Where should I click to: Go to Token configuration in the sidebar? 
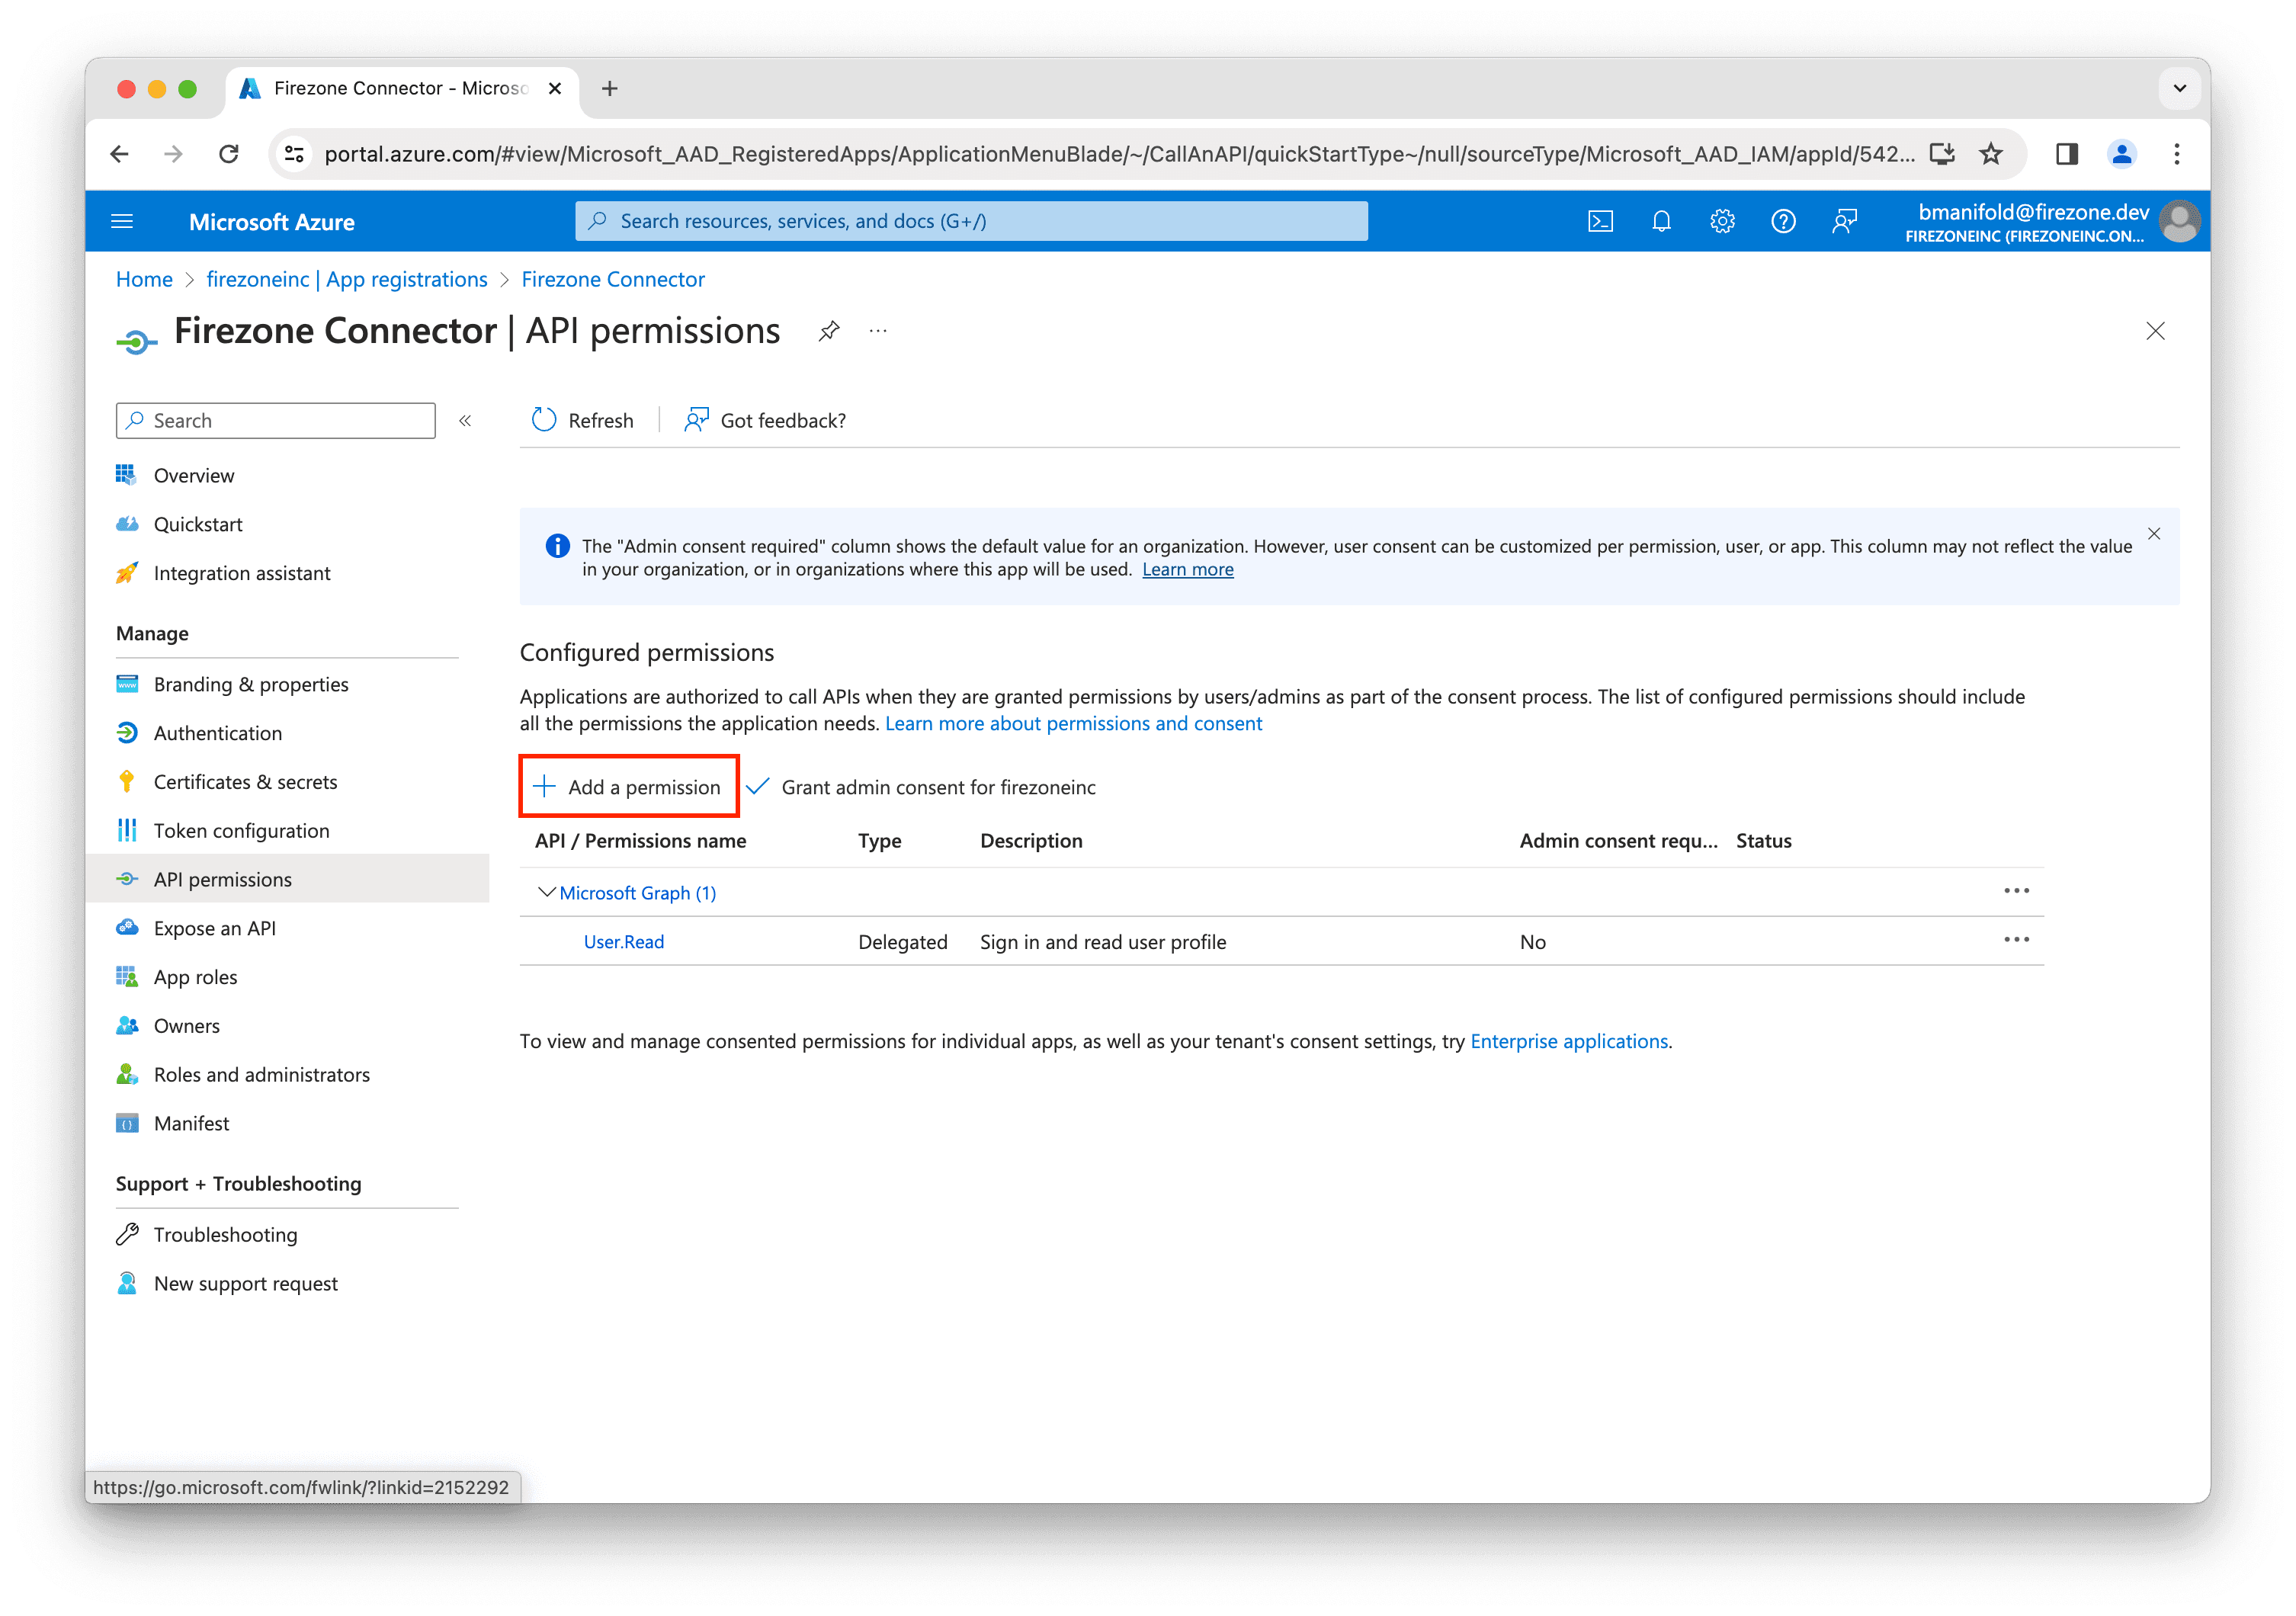pyautogui.click(x=241, y=831)
